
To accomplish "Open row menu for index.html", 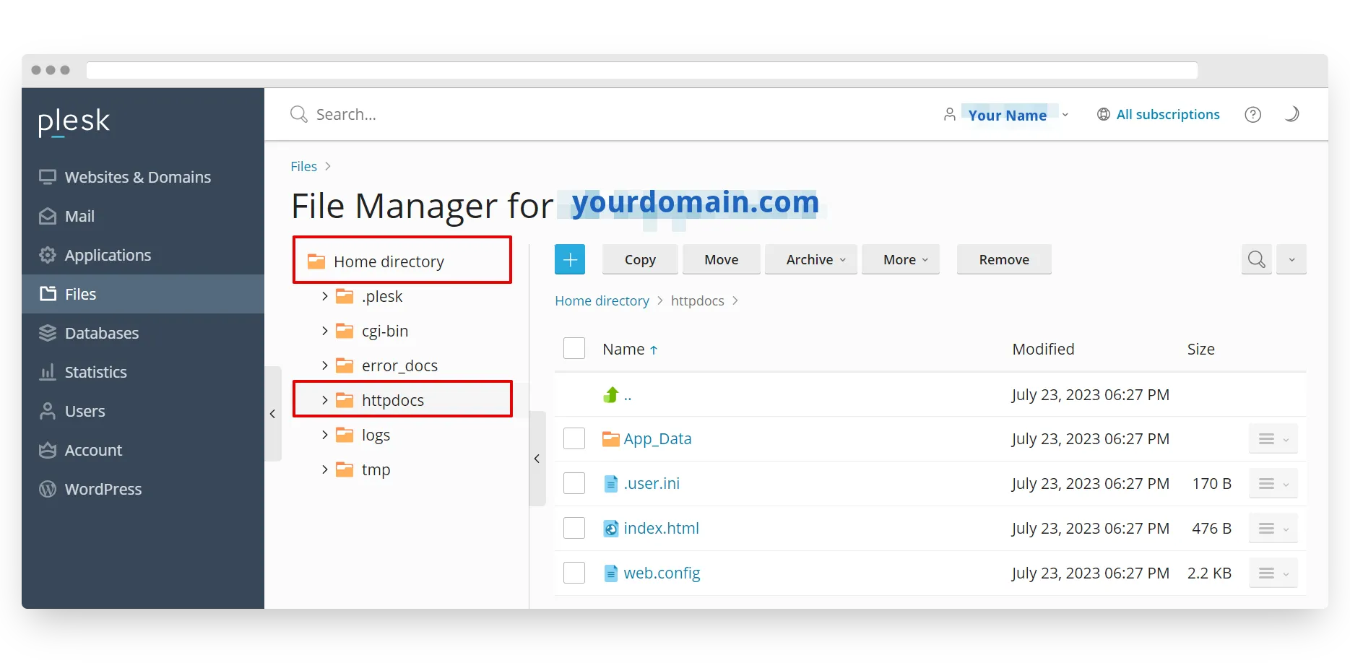I will (x=1273, y=529).
